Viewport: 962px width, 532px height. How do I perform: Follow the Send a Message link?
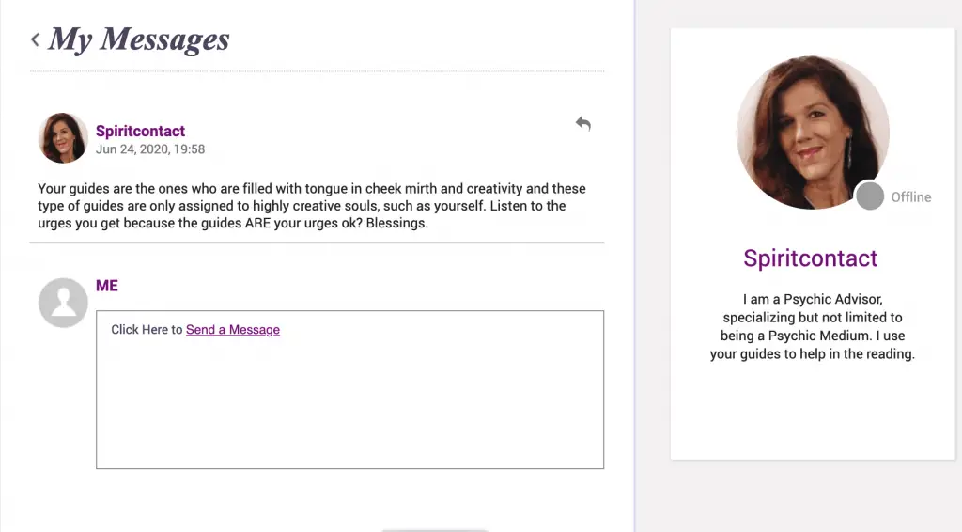coord(233,330)
